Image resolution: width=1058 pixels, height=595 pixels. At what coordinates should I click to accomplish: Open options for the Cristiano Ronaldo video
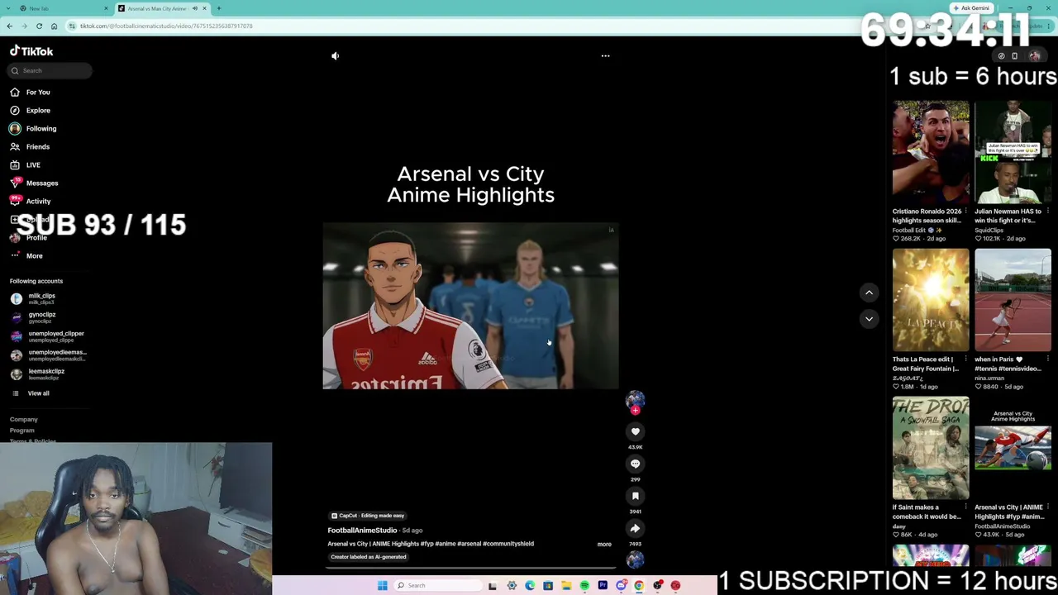tap(965, 212)
